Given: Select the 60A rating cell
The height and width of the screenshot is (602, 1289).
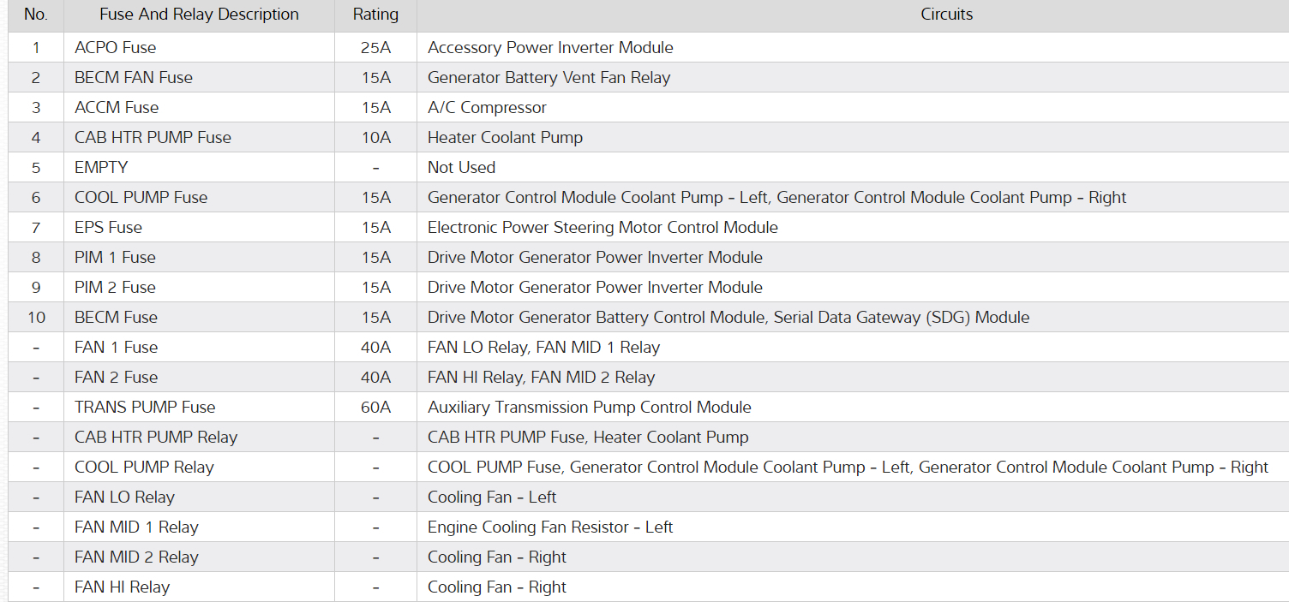Looking at the screenshot, I should pos(375,407).
